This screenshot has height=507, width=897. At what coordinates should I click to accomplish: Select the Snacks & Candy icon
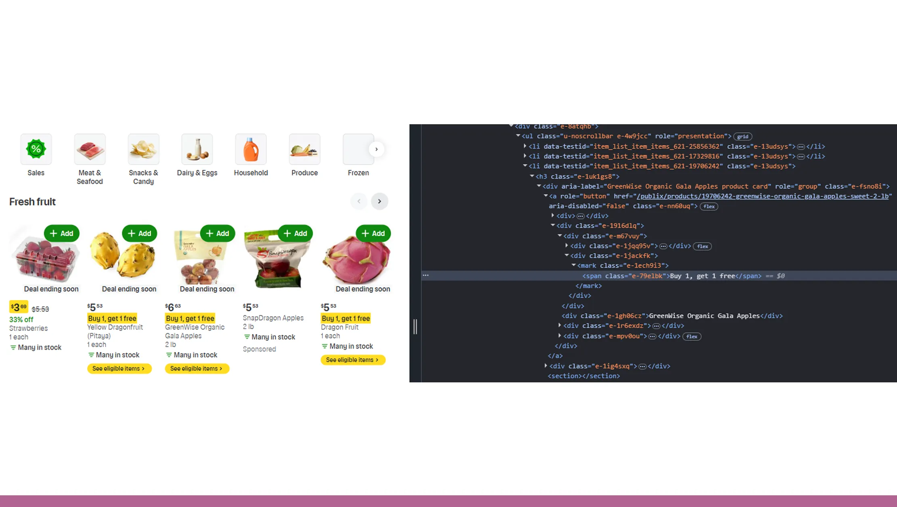coord(143,149)
